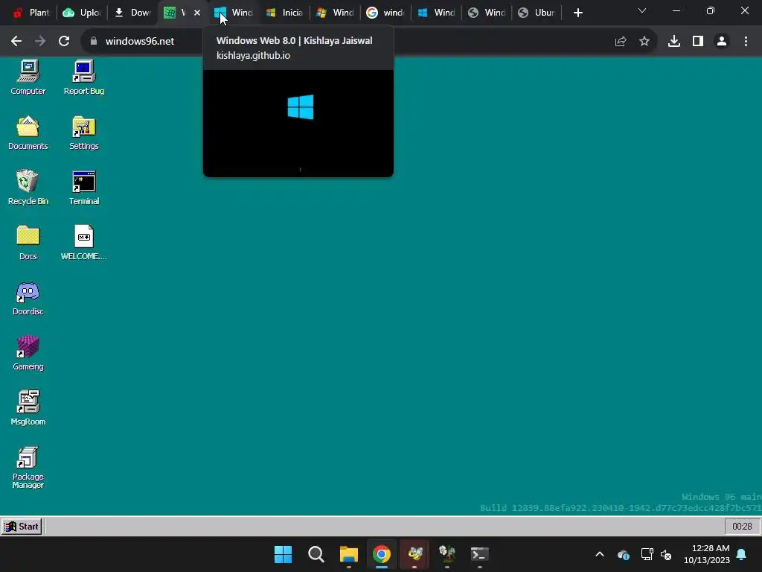Image resolution: width=762 pixels, height=572 pixels.
Task: Share this page via share icon
Action: click(x=621, y=42)
